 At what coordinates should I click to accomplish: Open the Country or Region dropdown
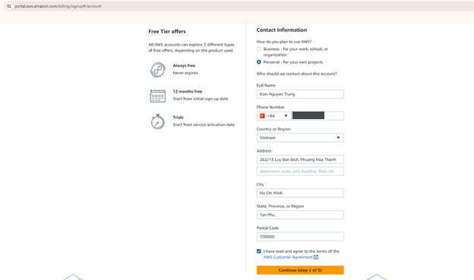click(x=300, y=138)
